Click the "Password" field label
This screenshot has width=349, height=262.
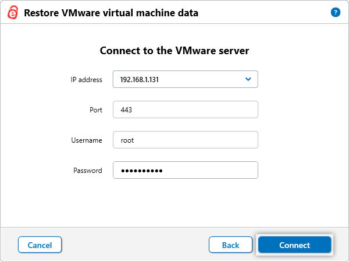(88, 171)
